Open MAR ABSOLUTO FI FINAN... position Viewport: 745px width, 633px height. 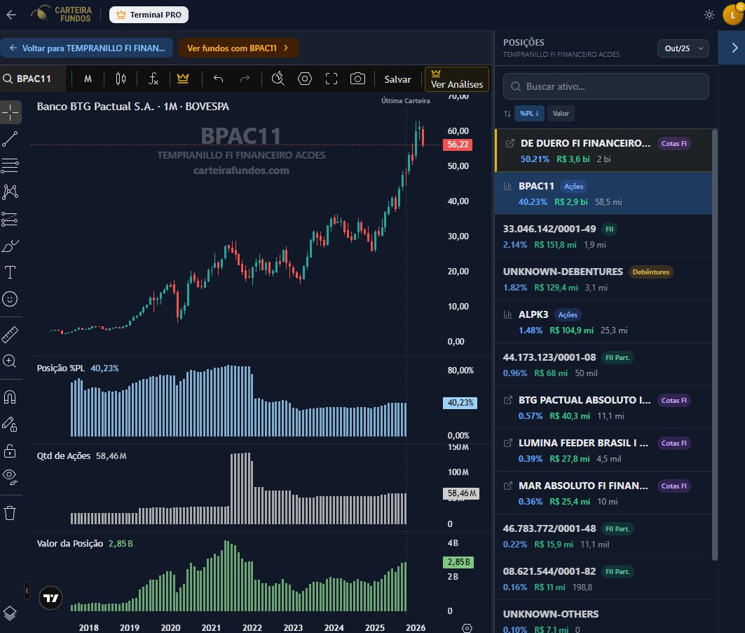coord(603,493)
